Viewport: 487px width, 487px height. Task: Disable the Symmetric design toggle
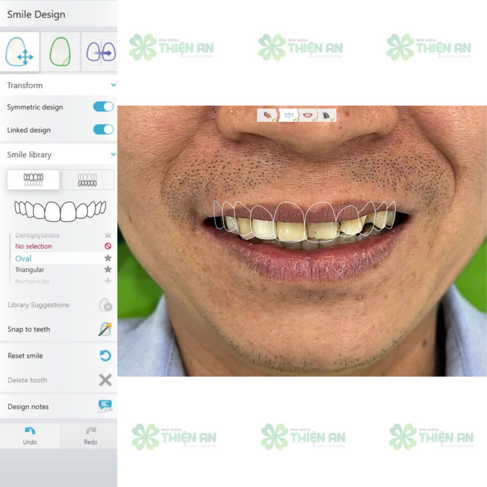point(103,107)
